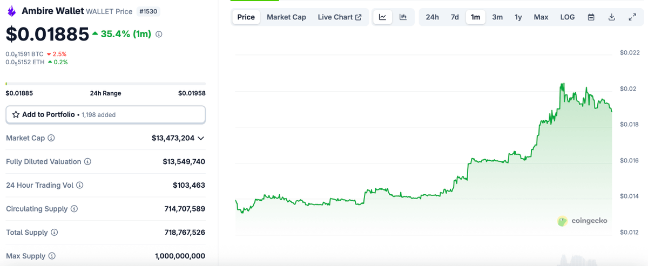
Task: Open the Live Chart tab
Action: click(340, 17)
